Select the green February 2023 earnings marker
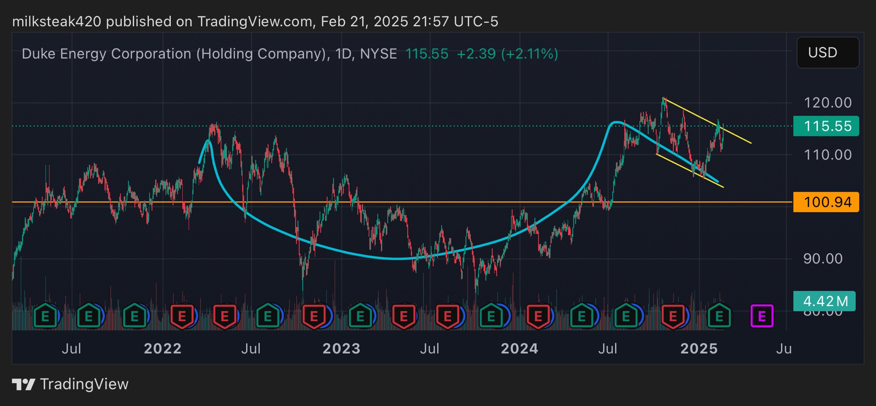Viewport: 876px width, 406px height. click(x=360, y=316)
